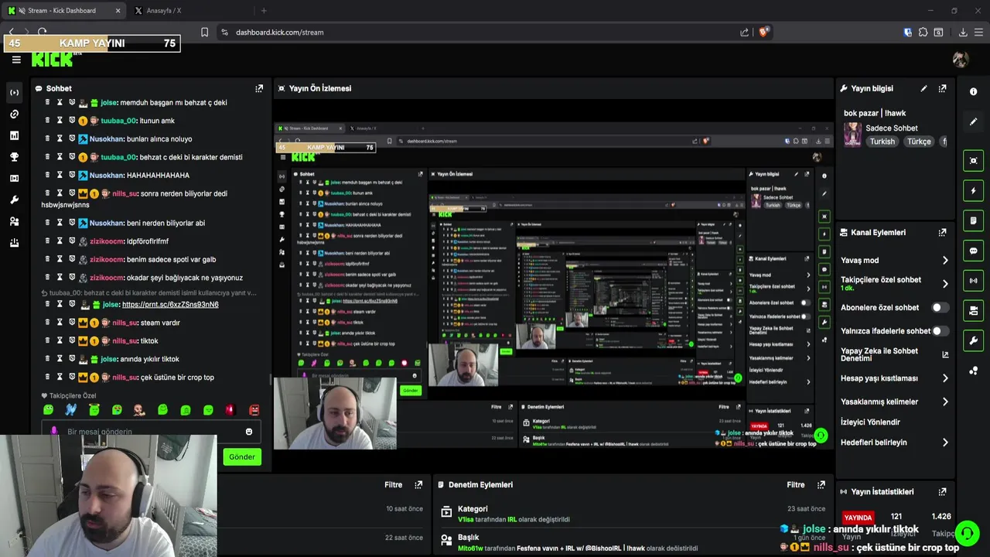Viewport: 990px width, 557px height.
Task: Pop out the Yayın İstatistikleri panel
Action: 942,491
